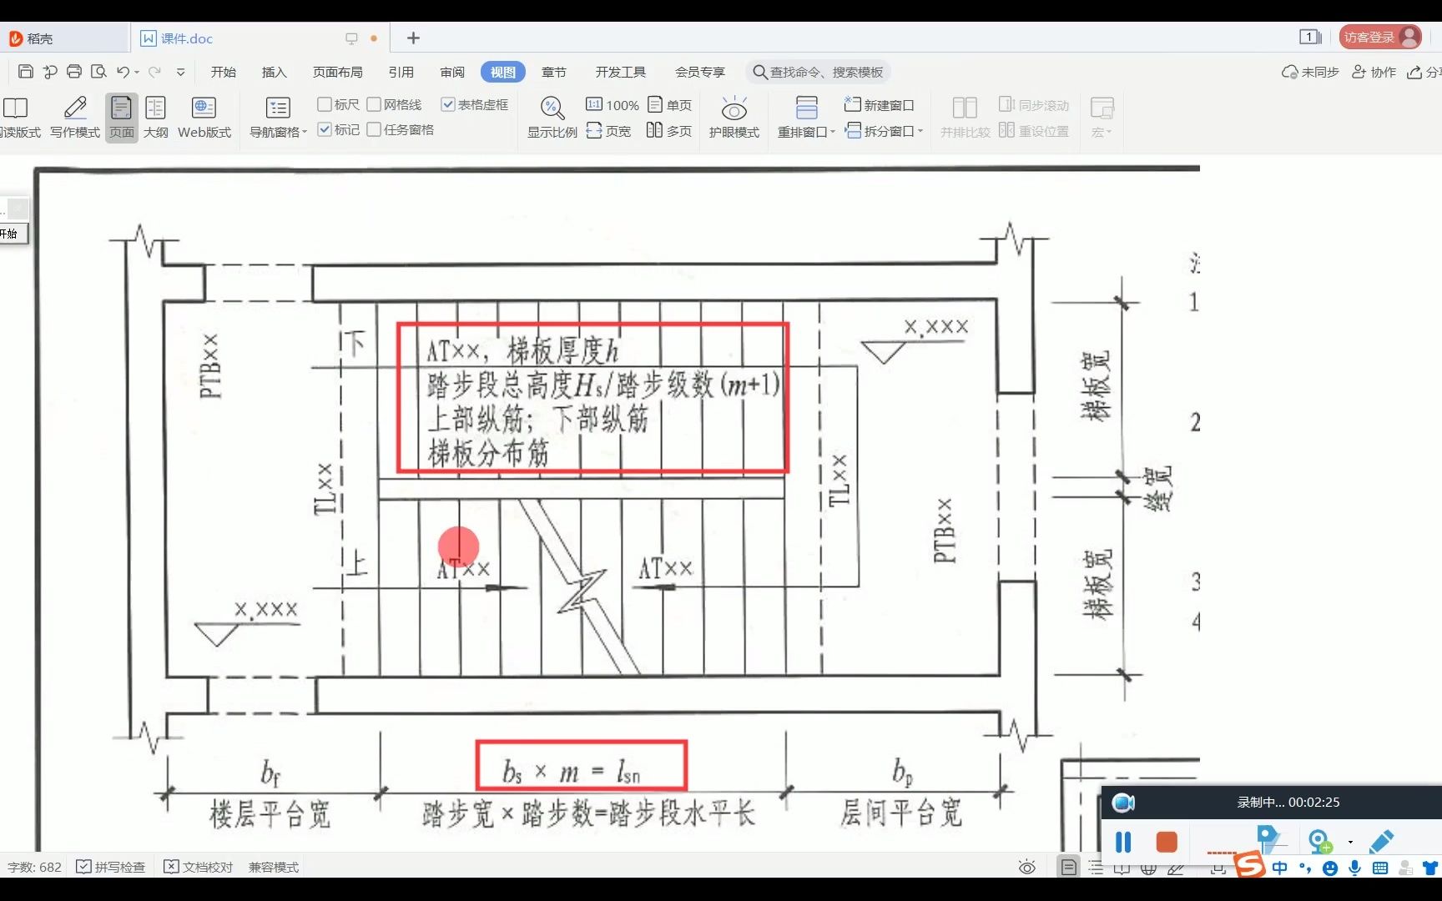Switch to the 开始 ribbon tab
This screenshot has height=901, width=1442.
click(x=222, y=72)
